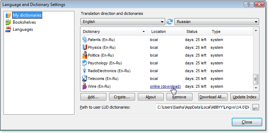This screenshot has height=133, width=269.
Task: Click the days: 25 left status for RadioElectronics
Action: [196, 71]
